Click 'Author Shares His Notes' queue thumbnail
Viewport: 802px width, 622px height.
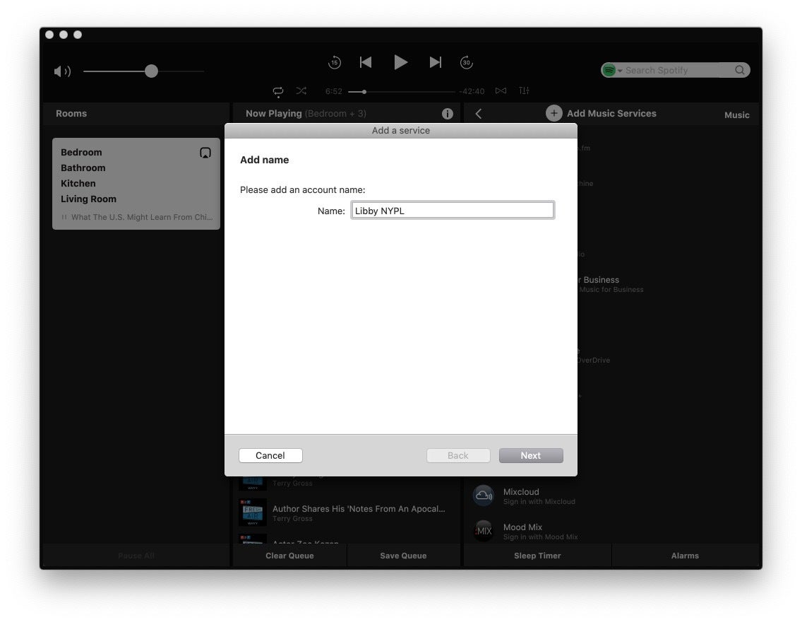coord(253,512)
